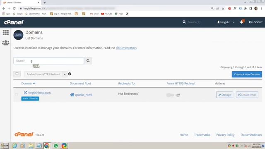The height and width of the screenshot is (149, 265).
Task: Click the Enable Force HTTPS Redirect button
Action: [x=43, y=74]
